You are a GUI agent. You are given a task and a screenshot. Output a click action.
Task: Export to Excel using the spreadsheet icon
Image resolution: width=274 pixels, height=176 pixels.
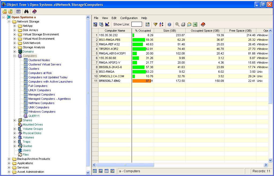click(195, 24)
